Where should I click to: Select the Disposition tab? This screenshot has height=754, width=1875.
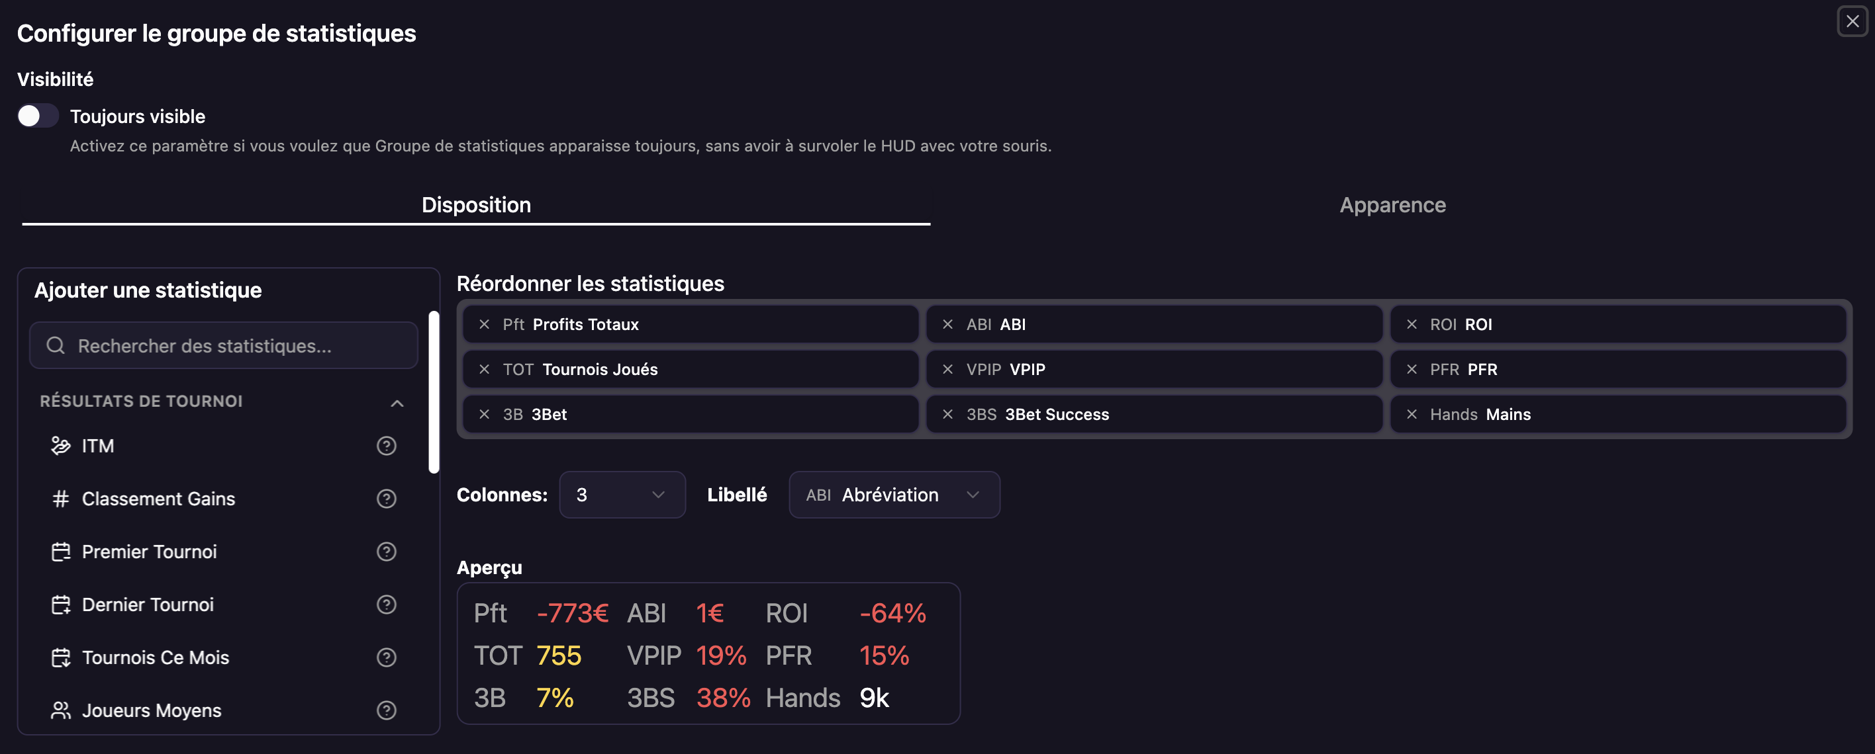(x=476, y=205)
